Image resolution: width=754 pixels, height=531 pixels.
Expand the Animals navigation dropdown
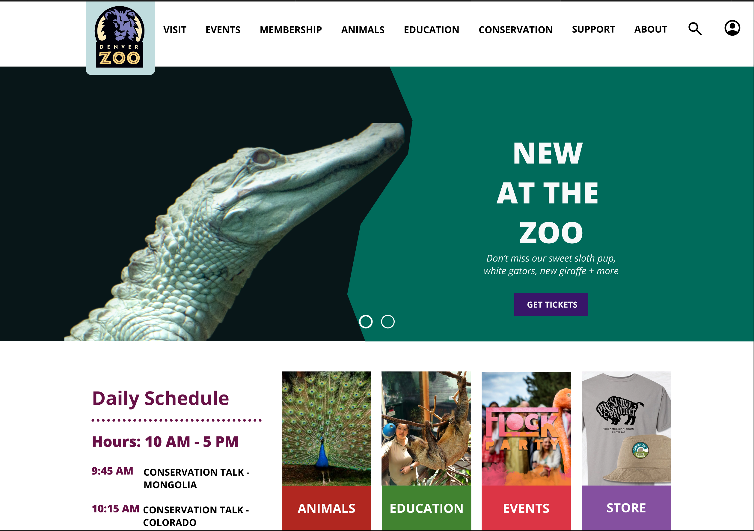363,30
